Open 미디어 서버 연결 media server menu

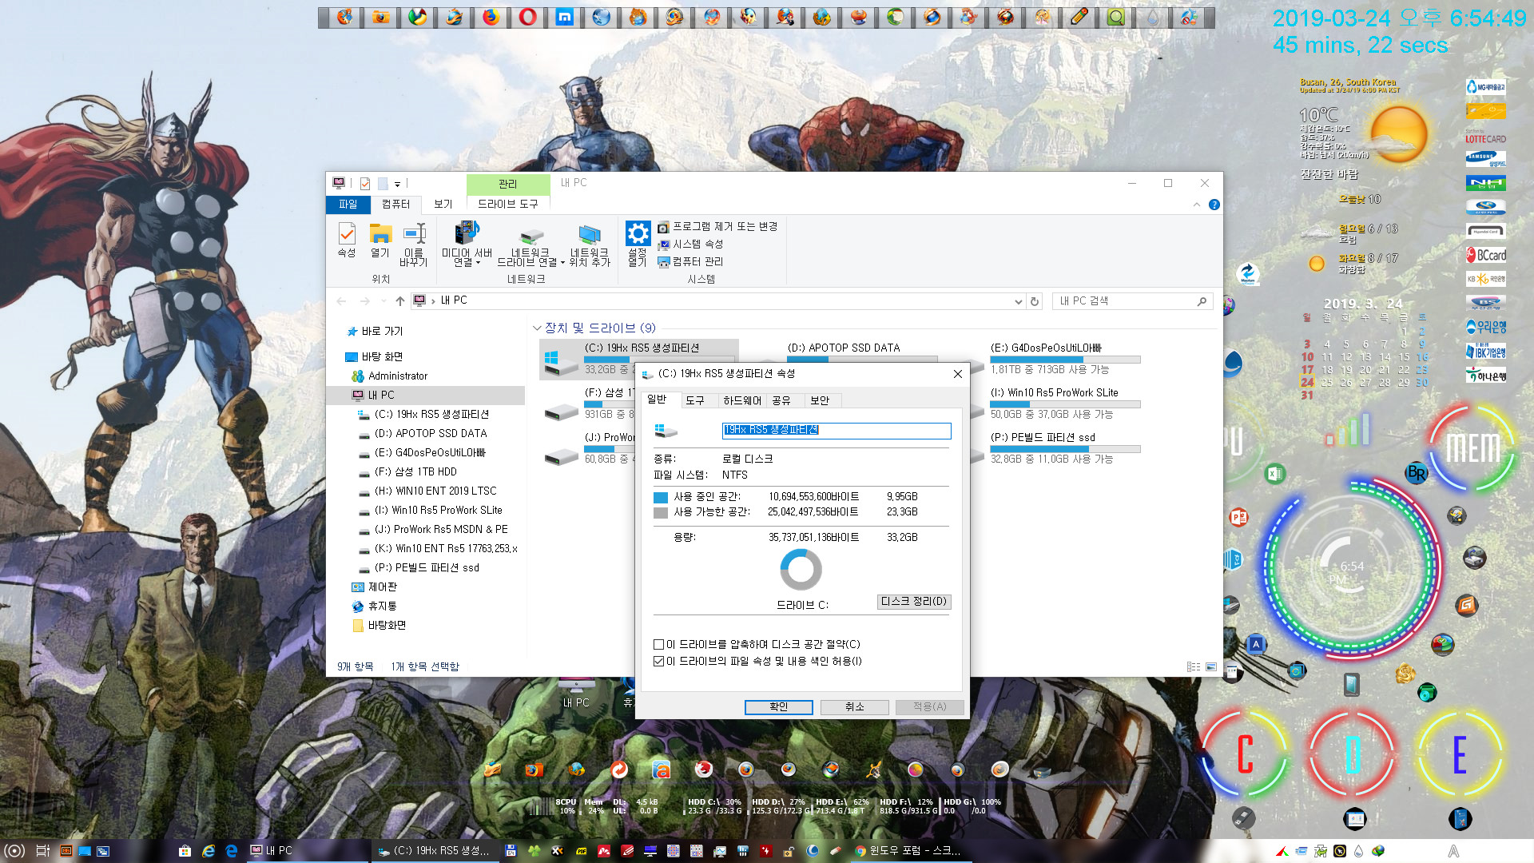click(x=467, y=245)
